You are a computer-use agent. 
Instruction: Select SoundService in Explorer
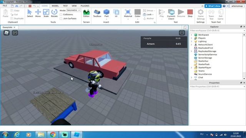pyautogui.click(x=205, y=74)
